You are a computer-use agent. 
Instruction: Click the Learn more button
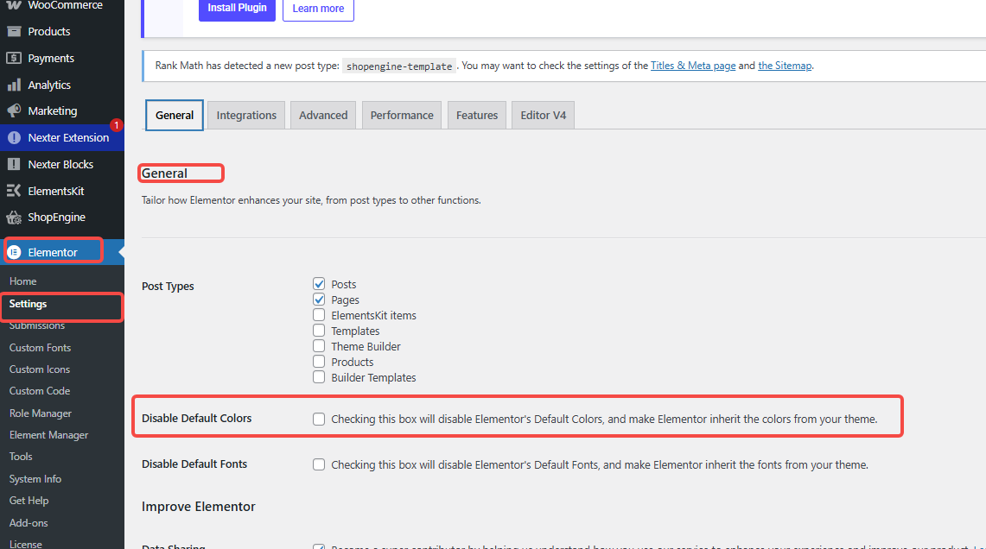pyautogui.click(x=318, y=9)
